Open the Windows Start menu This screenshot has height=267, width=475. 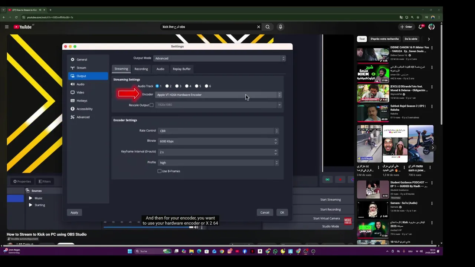point(130,251)
